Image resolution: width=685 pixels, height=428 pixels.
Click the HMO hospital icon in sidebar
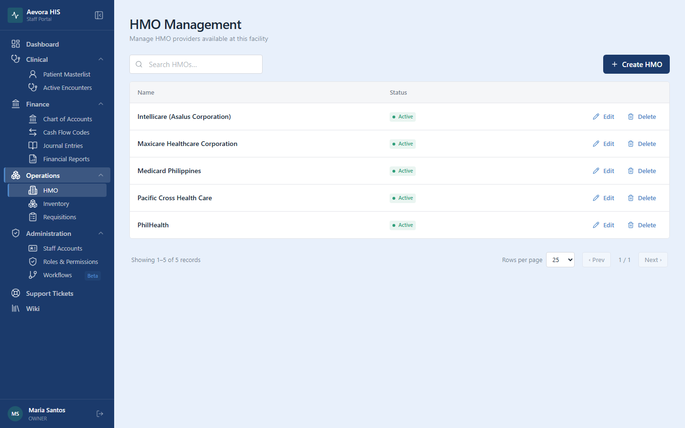33,190
